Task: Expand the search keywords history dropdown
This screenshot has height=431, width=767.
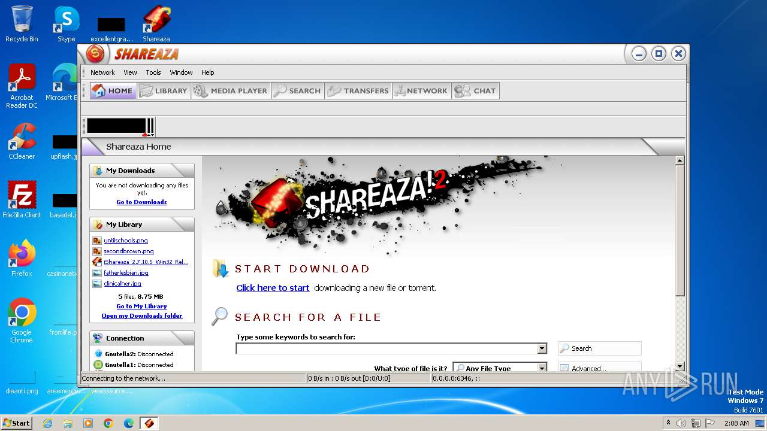Action: pos(542,348)
